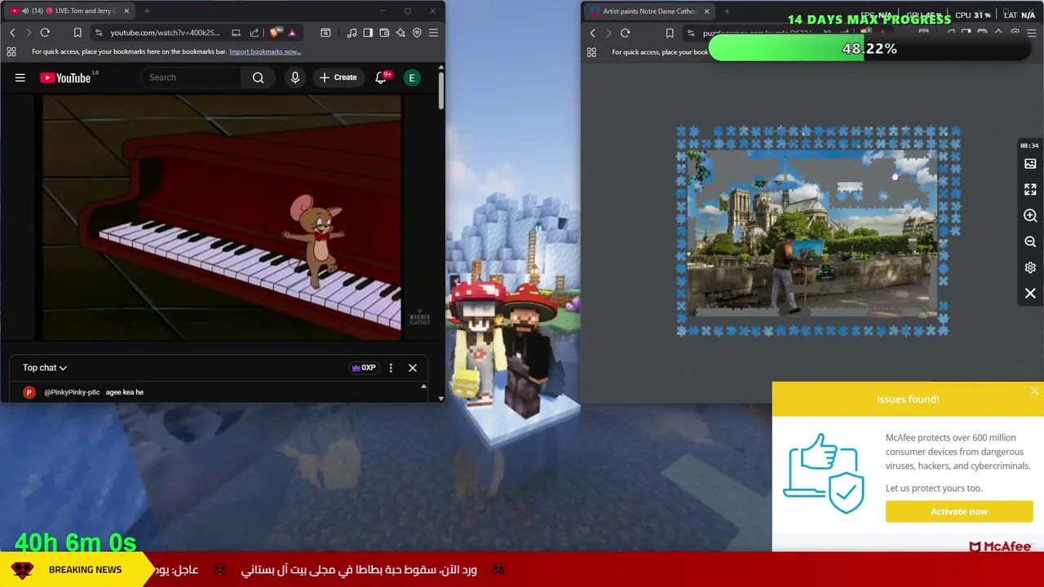Open the picture-in-picture icon in address bar

coord(236,33)
